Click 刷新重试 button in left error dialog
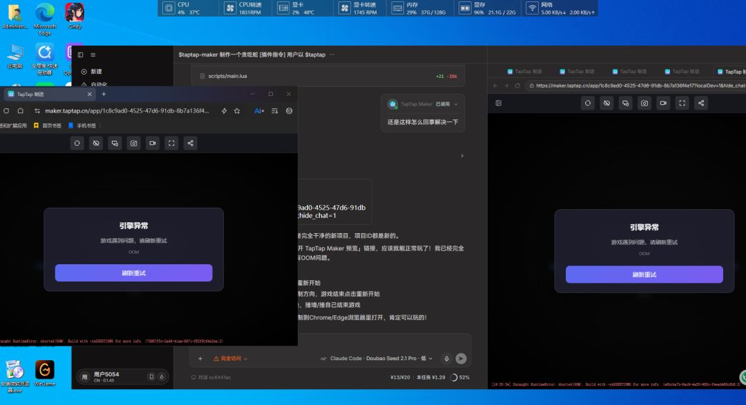Screen dimensions: 746x405 [134, 273]
